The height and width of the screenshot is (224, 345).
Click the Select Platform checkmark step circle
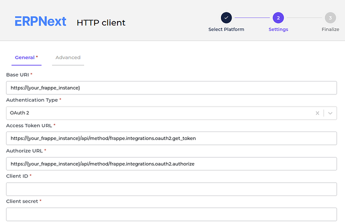tap(226, 18)
